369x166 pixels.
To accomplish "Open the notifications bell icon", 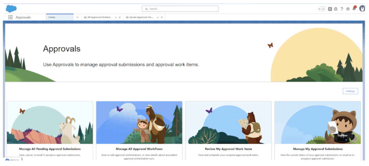I will 354,9.
